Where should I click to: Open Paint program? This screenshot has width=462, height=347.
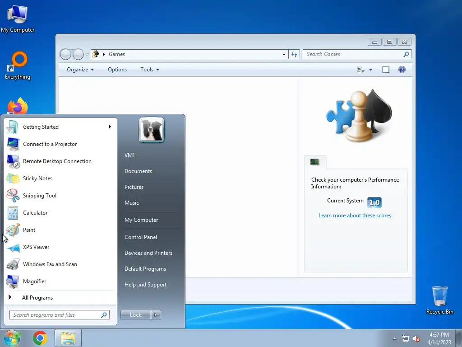point(60,230)
